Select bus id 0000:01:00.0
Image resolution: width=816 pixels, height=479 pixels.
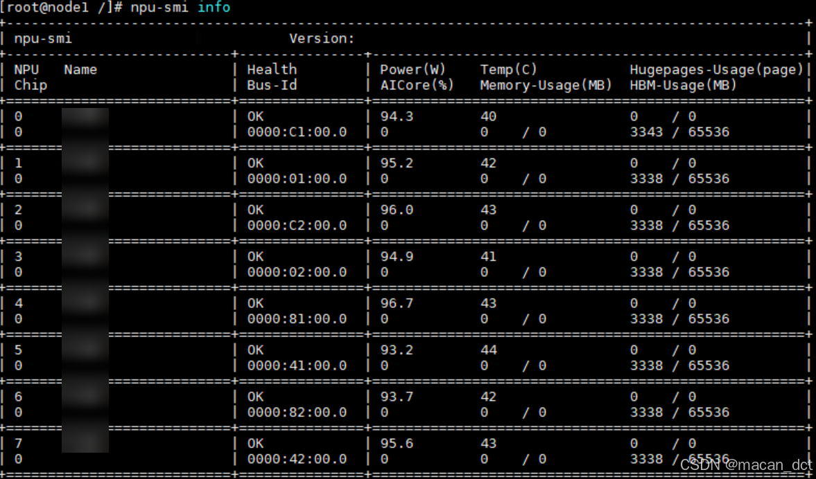click(297, 179)
